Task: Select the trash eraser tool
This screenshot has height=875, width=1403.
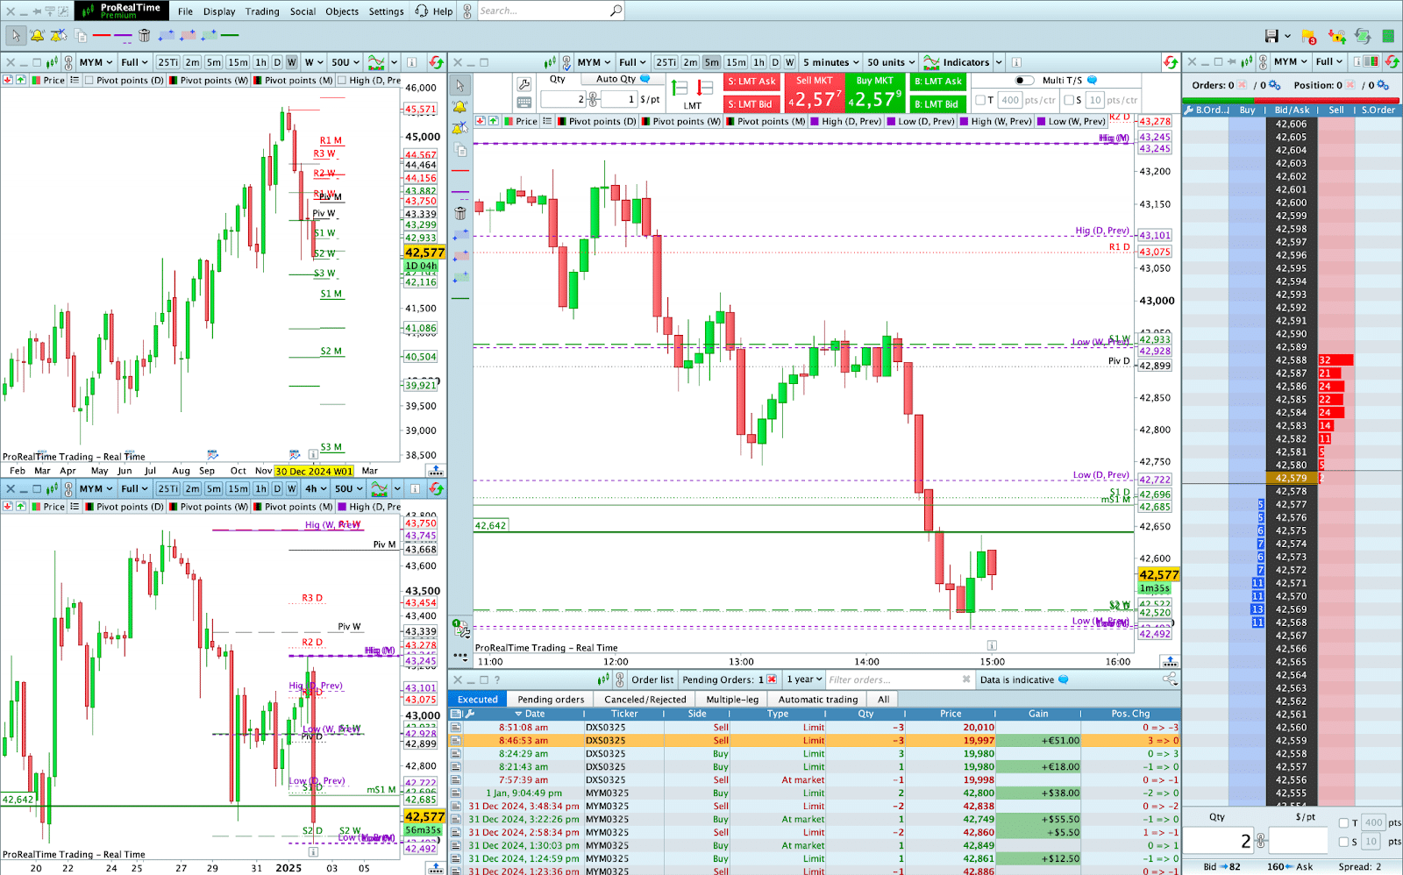Action: [144, 37]
